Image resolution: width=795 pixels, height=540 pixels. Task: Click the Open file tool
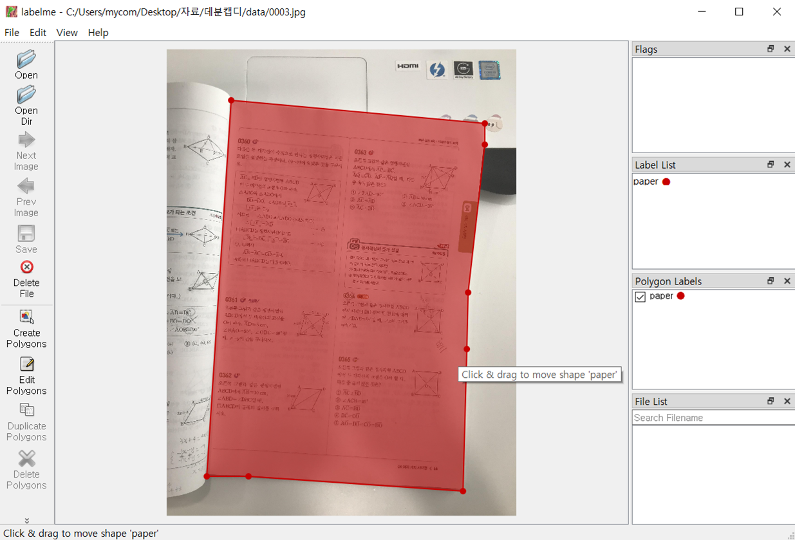[26, 64]
